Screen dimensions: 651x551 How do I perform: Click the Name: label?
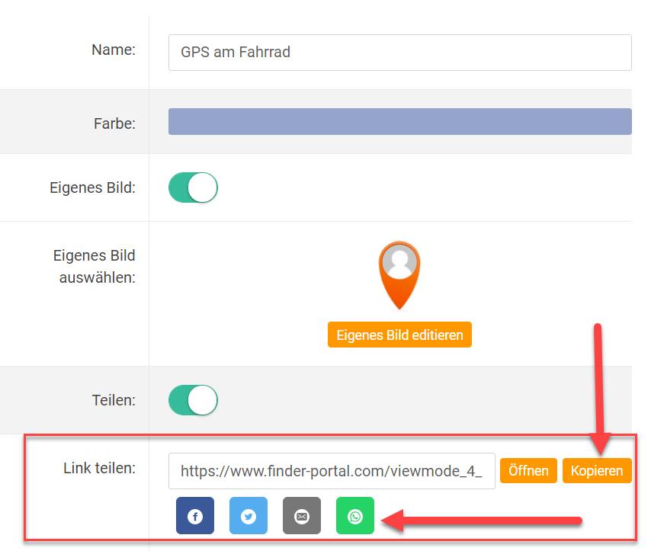coord(114,50)
